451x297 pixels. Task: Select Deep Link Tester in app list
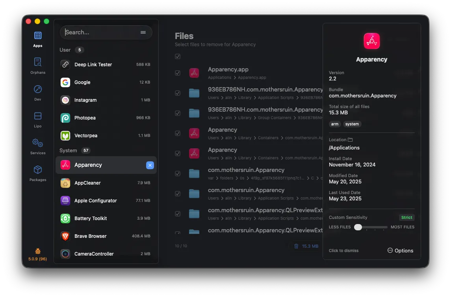tap(106, 65)
